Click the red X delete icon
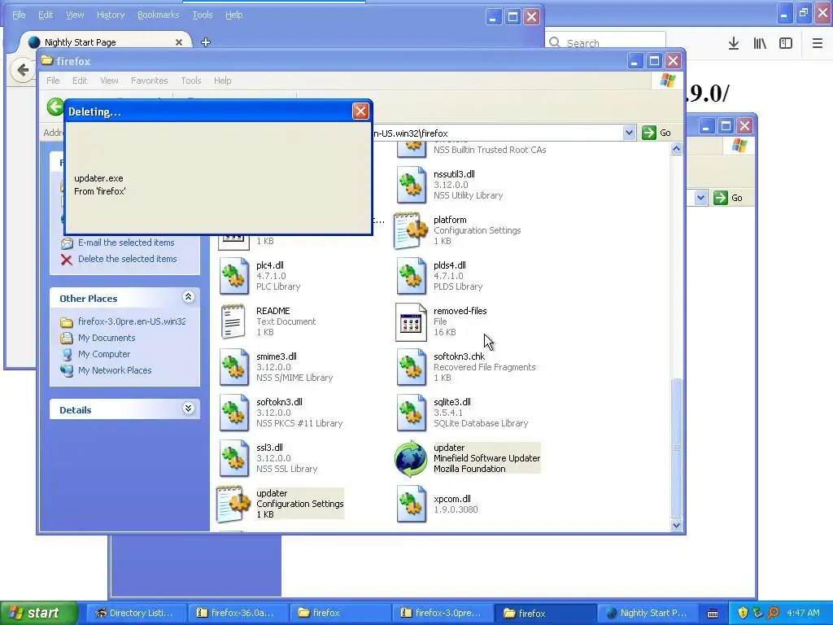The height and width of the screenshot is (625, 833). 67,260
